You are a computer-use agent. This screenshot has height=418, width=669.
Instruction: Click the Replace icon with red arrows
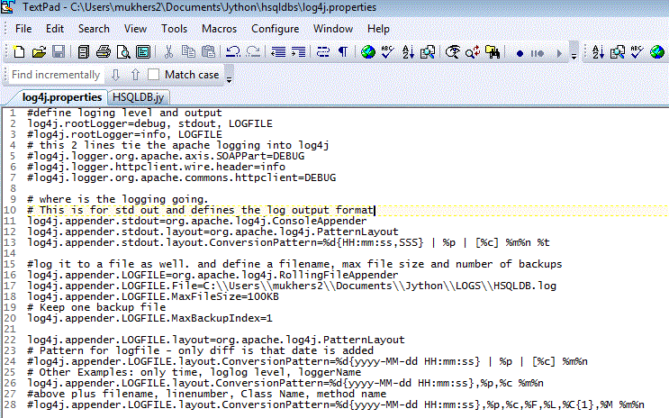click(x=473, y=52)
